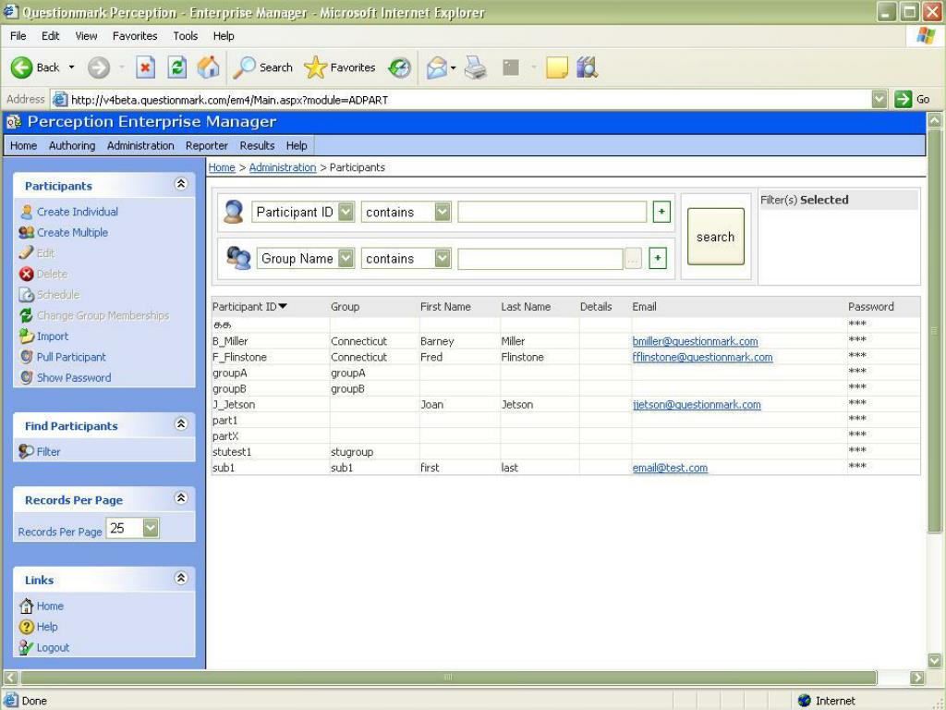The image size is (946, 710).
Task: Click the yellow notes toolbar icon
Action: 556,67
